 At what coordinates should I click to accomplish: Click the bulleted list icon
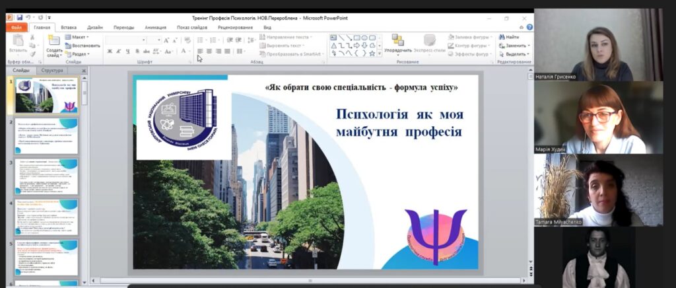point(200,40)
